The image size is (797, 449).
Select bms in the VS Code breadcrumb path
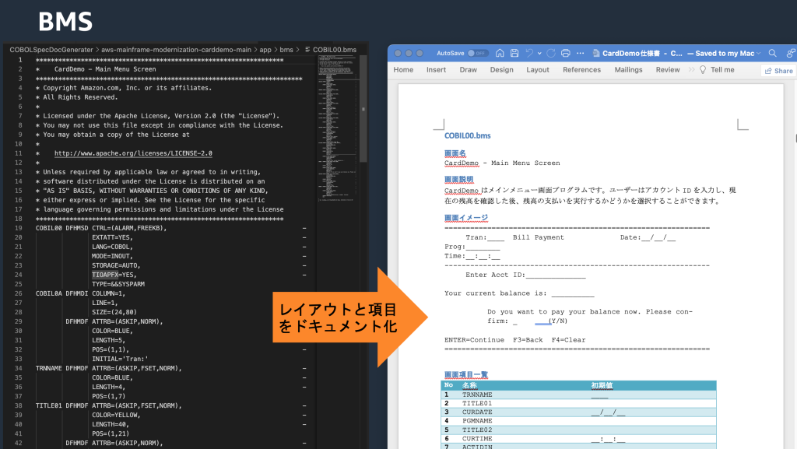pyautogui.click(x=286, y=49)
